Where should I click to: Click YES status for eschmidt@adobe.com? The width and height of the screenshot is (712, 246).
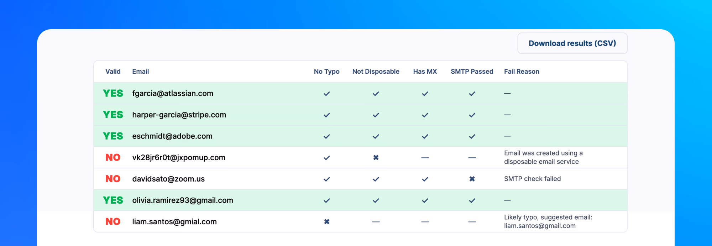point(113,136)
